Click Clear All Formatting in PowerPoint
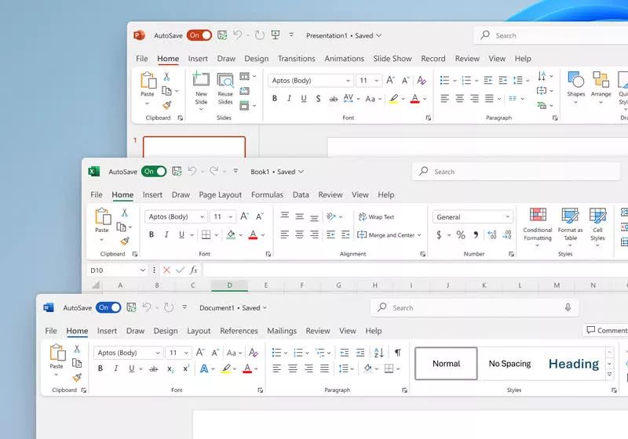This screenshot has width=628, height=439. point(422,81)
